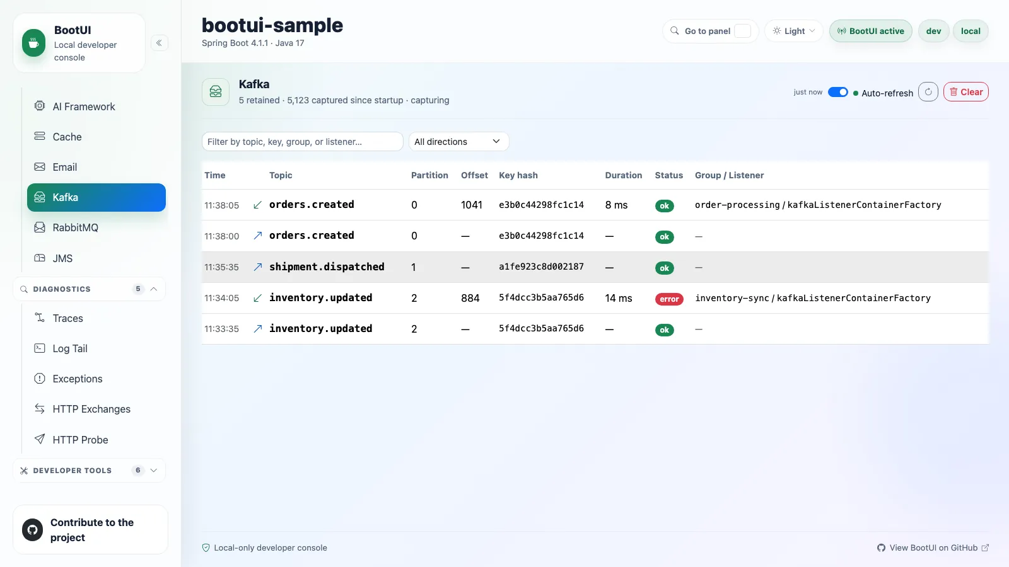Click the Topic column header

click(281, 175)
